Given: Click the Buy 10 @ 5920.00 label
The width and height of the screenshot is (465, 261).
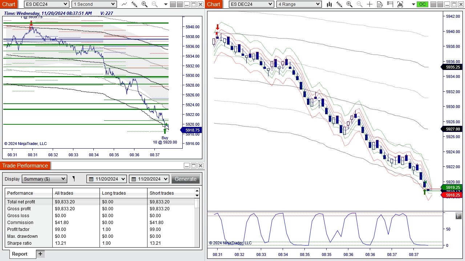Looking at the screenshot, I should [x=165, y=140].
